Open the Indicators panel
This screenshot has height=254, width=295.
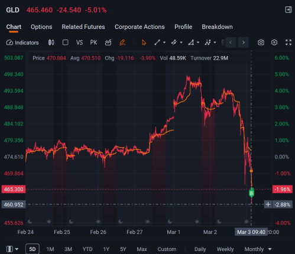(x=22, y=43)
